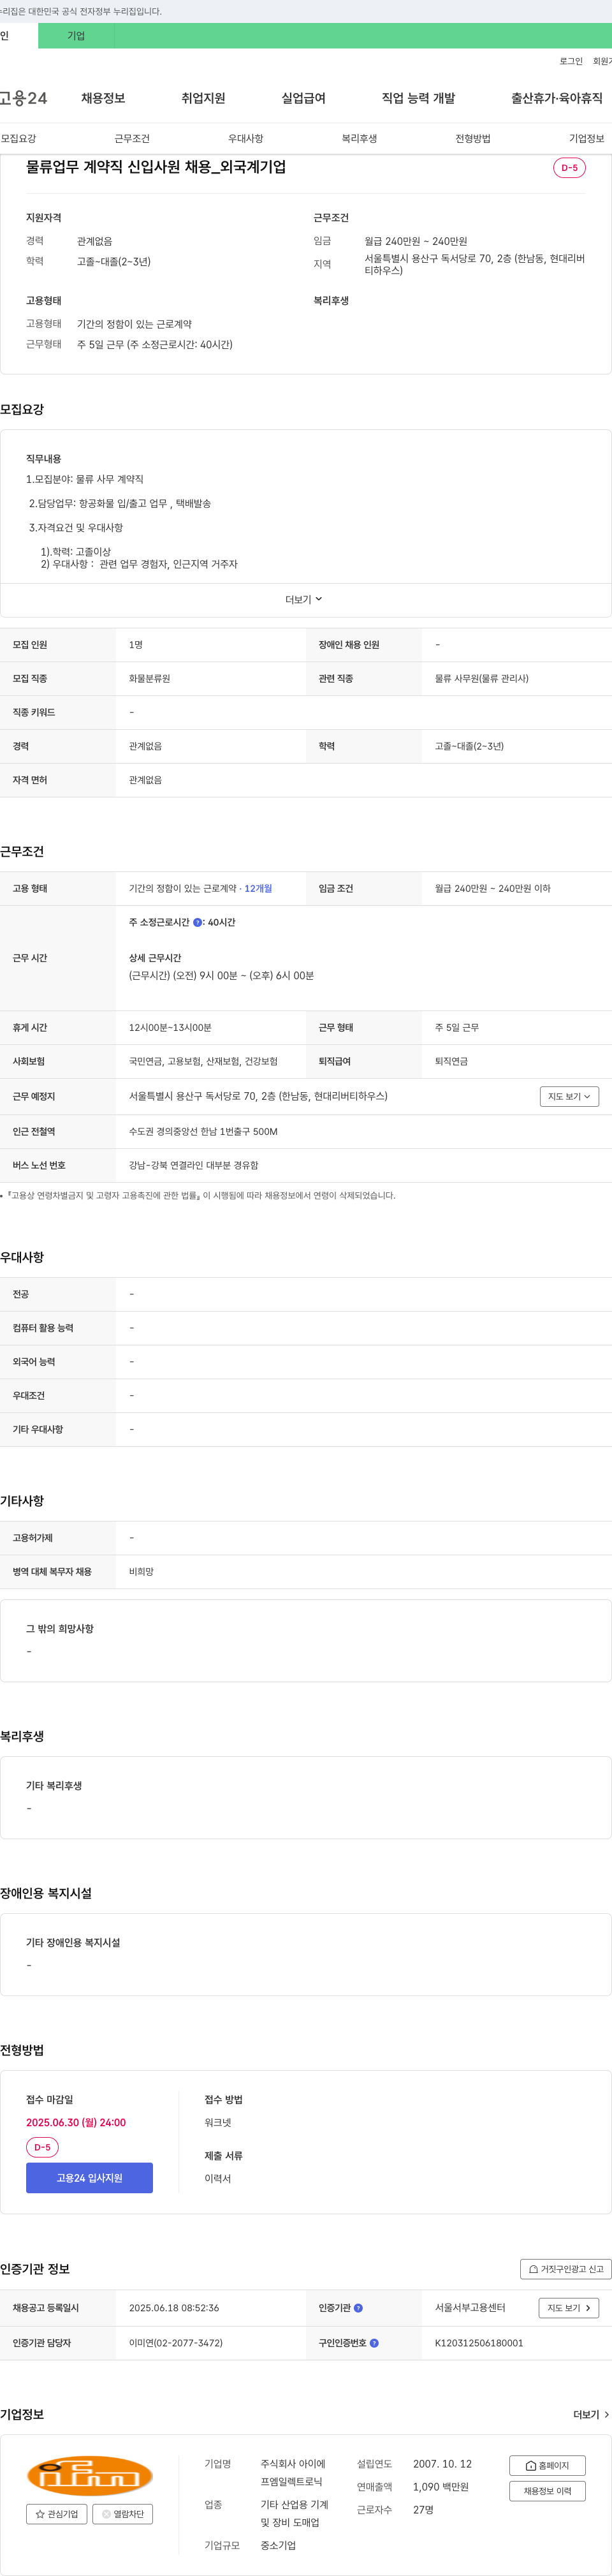Jump to 근무조건 section tab
Image resolution: width=612 pixels, height=2576 pixels.
[132, 139]
